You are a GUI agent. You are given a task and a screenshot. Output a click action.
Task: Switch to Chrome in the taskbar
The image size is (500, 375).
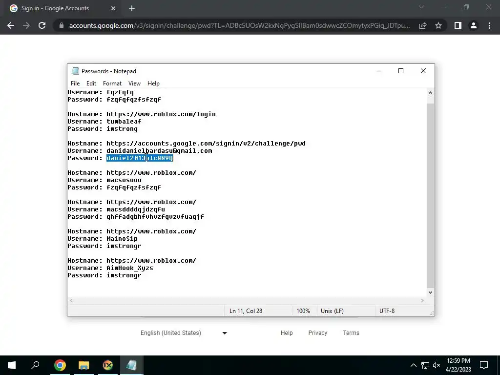60,365
